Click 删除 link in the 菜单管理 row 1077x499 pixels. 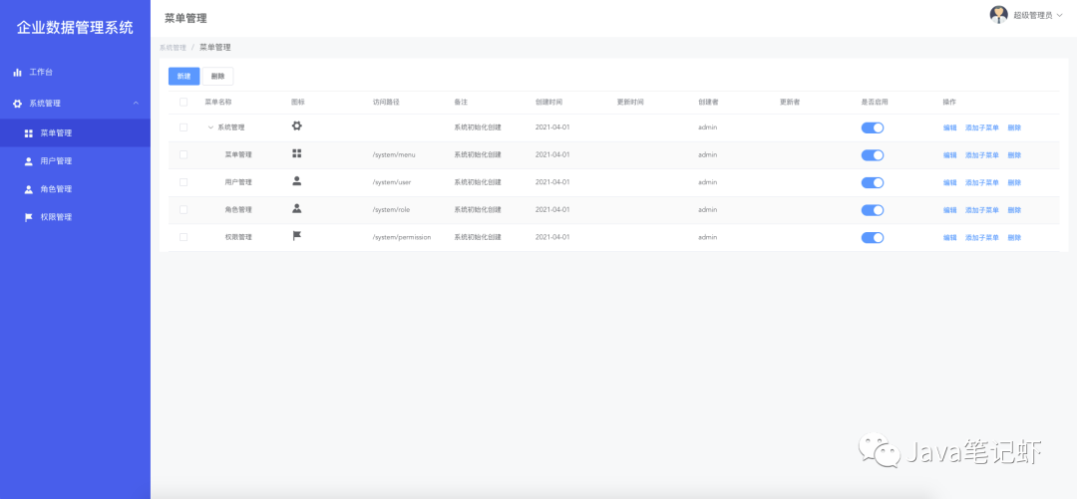pyautogui.click(x=1014, y=155)
